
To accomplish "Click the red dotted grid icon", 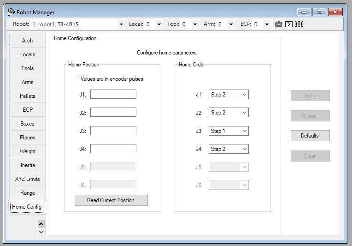I will tap(299, 24).
